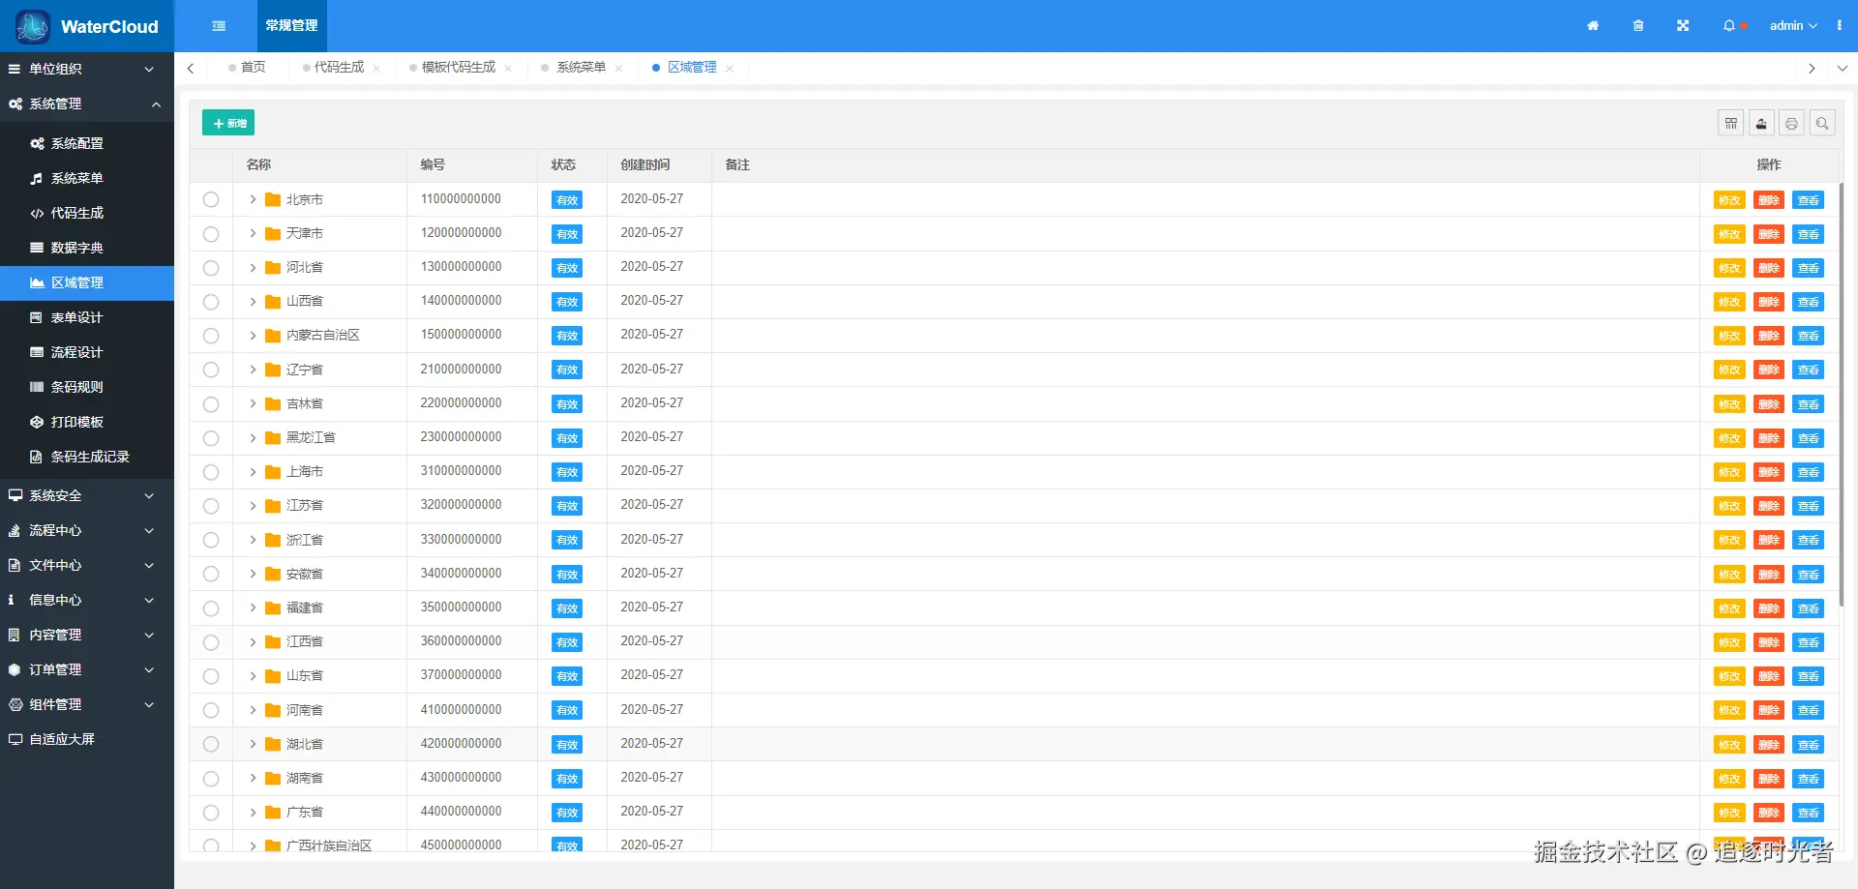The width and height of the screenshot is (1858, 889).
Task: Click the trash clear-cache icon in header
Action: tap(1638, 26)
